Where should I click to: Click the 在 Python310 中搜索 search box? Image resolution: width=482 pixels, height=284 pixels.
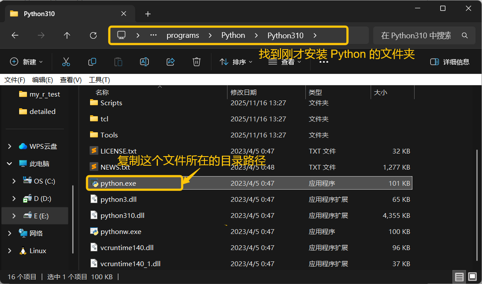[418, 36]
